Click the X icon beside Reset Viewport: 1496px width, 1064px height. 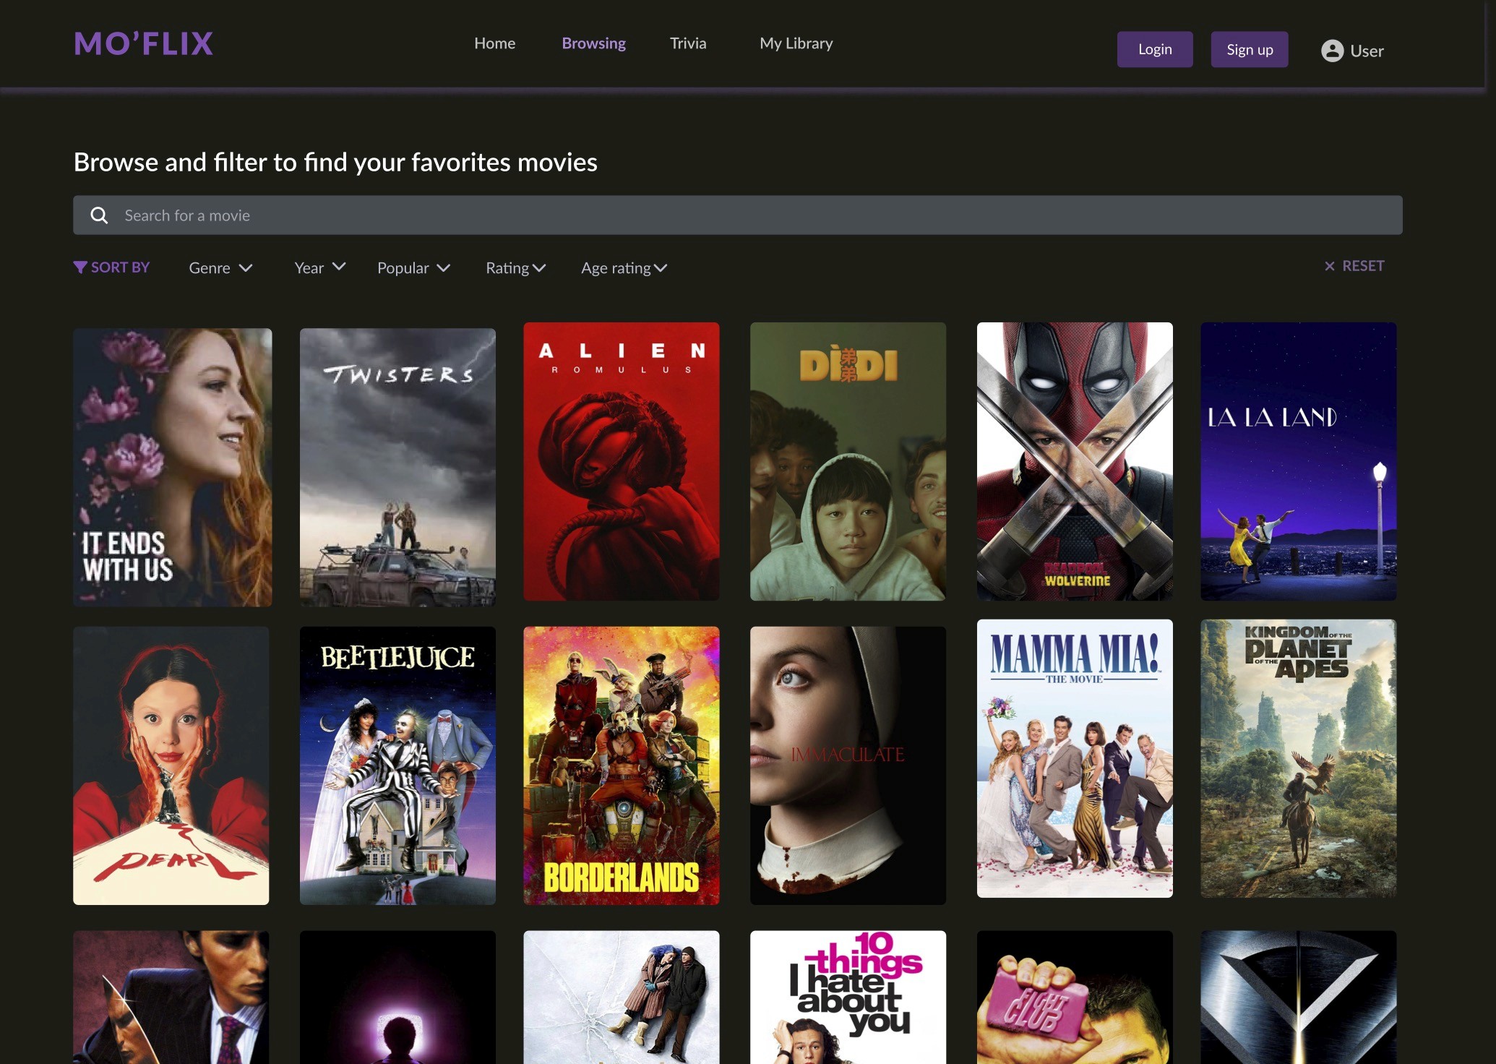[1329, 266]
